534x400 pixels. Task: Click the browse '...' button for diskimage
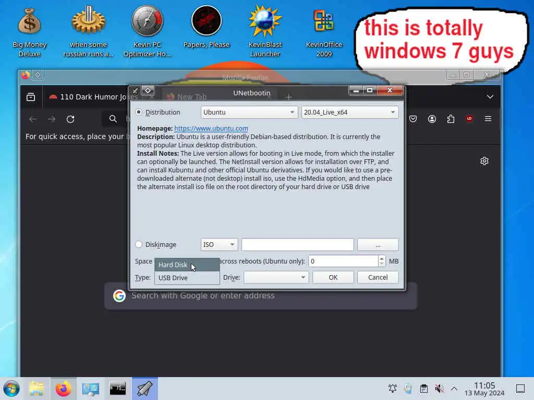(x=378, y=245)
